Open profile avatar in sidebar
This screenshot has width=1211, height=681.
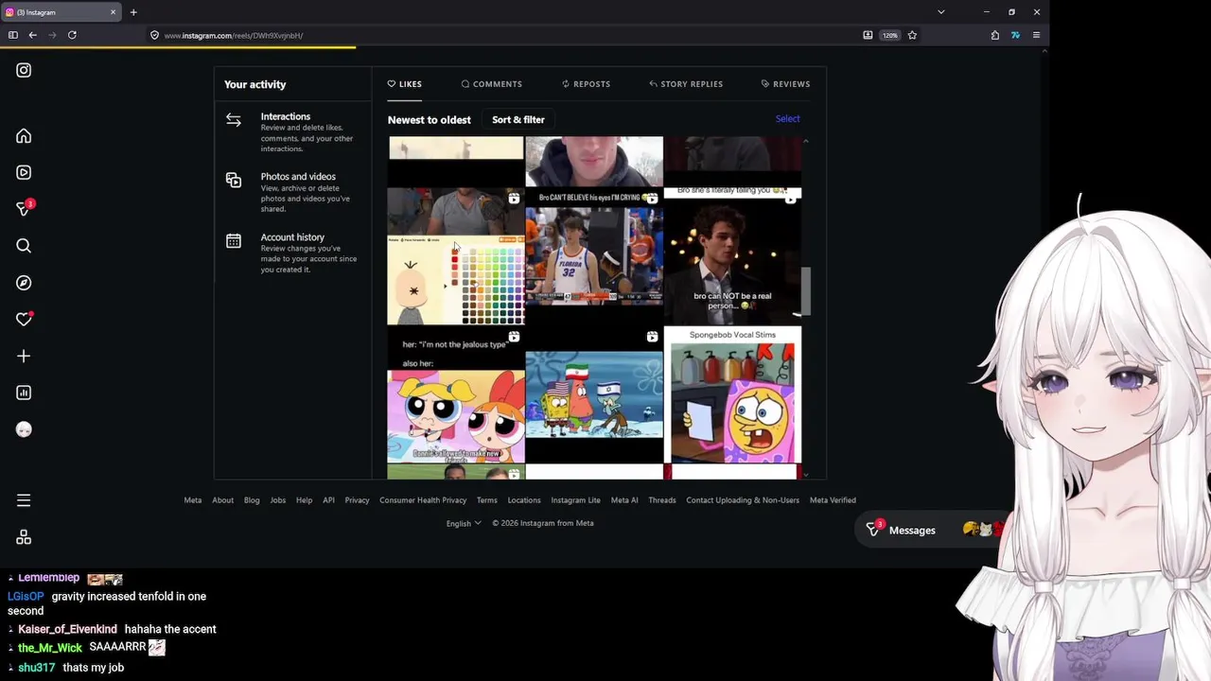24,429
